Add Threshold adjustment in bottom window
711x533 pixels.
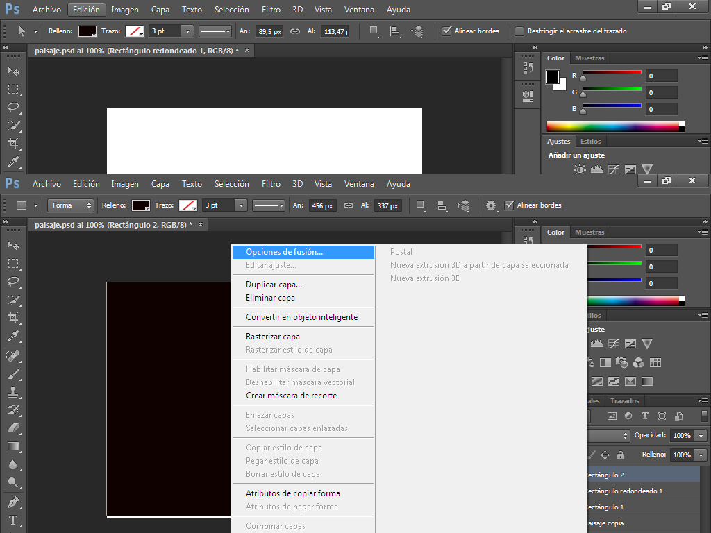point(614,382)
